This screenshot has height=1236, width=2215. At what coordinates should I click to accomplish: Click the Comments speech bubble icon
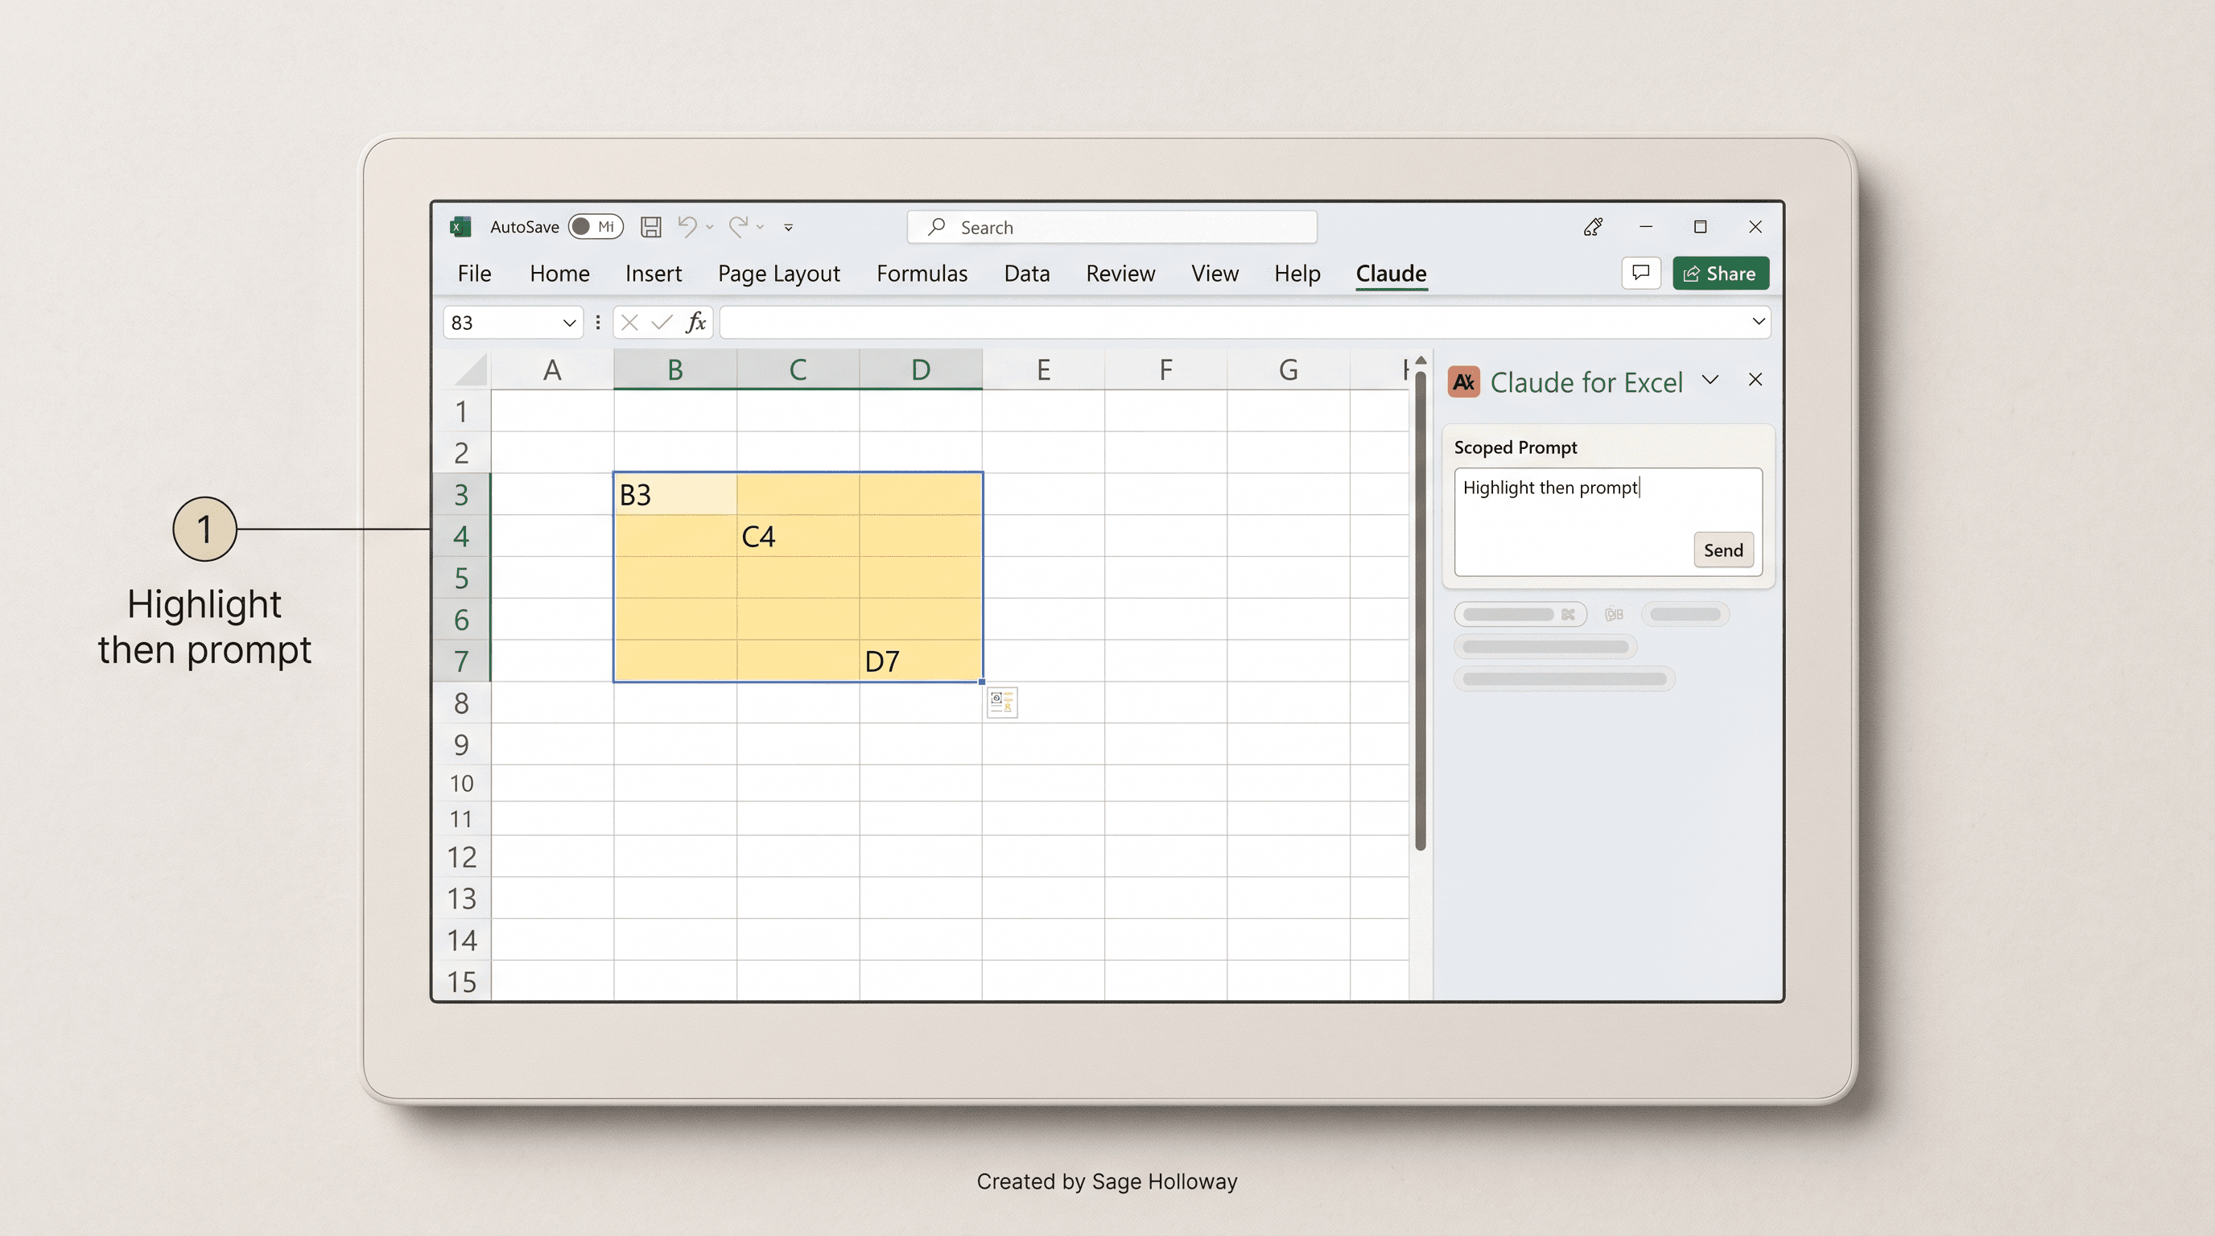tap(1640, 274)
